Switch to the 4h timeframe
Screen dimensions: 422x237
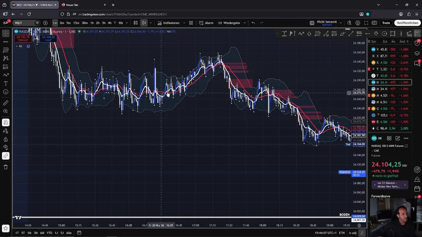coord(109,23)
